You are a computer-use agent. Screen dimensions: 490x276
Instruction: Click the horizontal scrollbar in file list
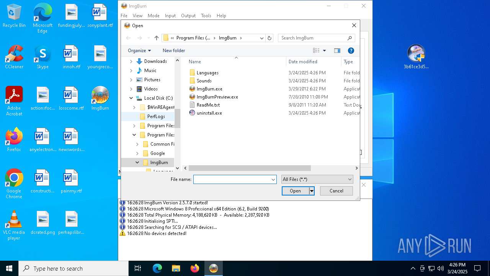[250, 168]
